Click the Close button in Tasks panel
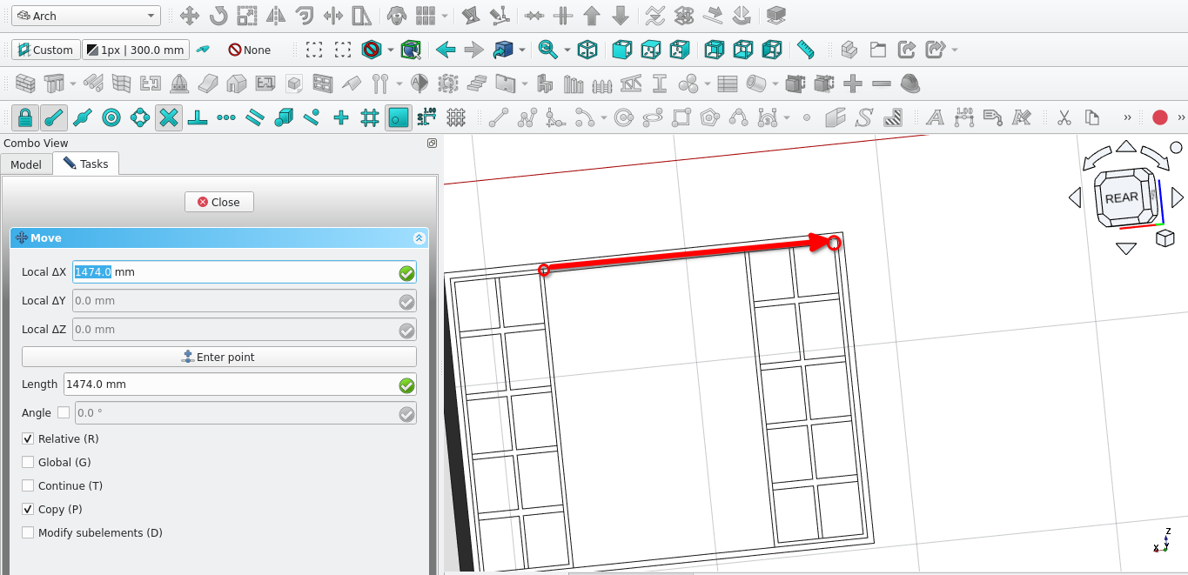The width and height of the screenshot is (1188, 575). 218,202
